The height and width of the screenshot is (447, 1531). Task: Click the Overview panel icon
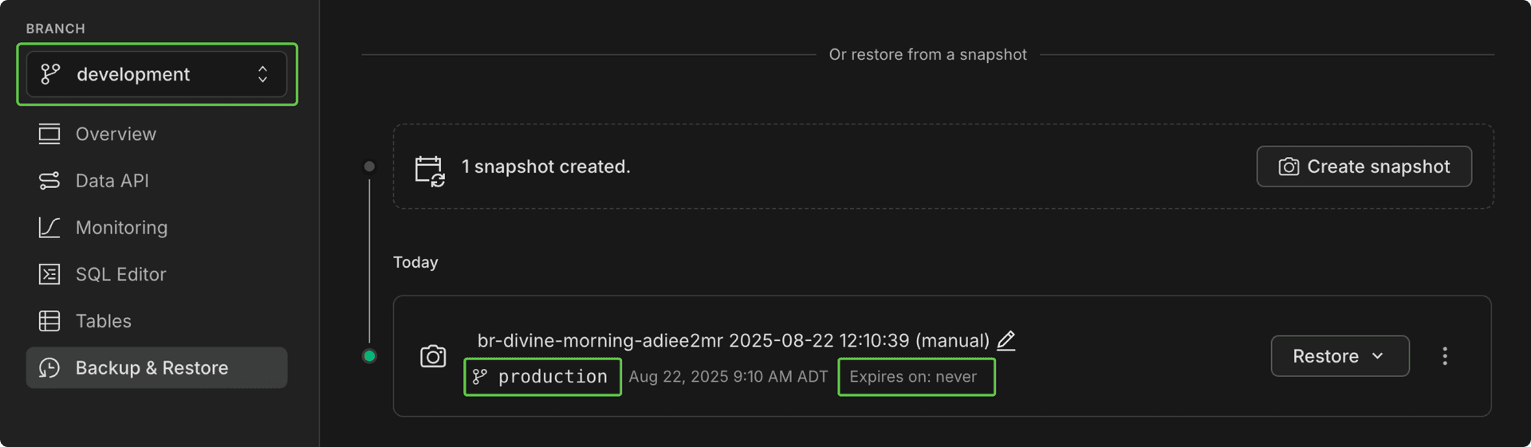[x=49, y=134]
